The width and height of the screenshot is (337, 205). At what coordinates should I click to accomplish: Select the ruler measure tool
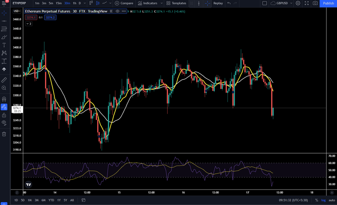4,80
